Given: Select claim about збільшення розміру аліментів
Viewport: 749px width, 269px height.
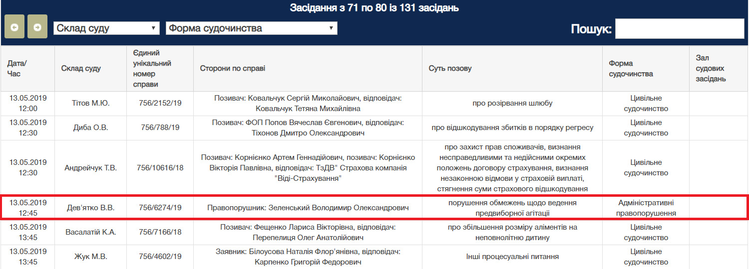Looking at the screenshot, I should [512, 232].
